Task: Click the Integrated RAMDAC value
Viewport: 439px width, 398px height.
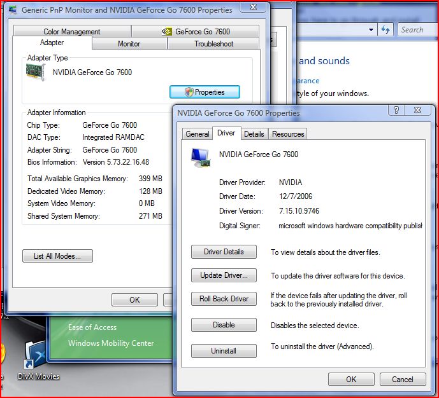Action: click(113, 137)
